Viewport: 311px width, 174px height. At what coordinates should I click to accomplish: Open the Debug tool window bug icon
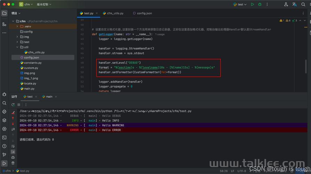pyautogui.click(x=4, y=95)
